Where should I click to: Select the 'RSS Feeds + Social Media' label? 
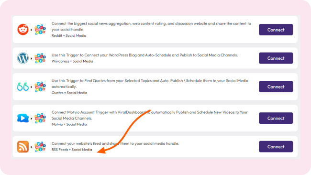click(72, 150)
